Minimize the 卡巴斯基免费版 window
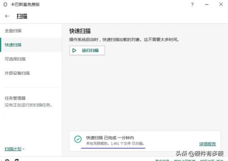This screenshot has height=161, width=228. click(x=206, y=5)
